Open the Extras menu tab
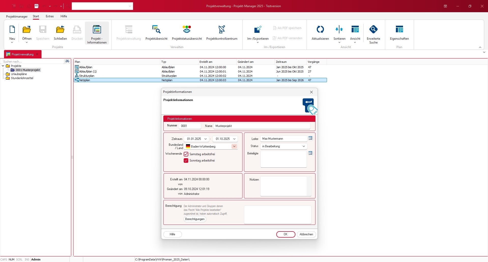The width and height of the screenshot is (488, 262). point(50,16)
